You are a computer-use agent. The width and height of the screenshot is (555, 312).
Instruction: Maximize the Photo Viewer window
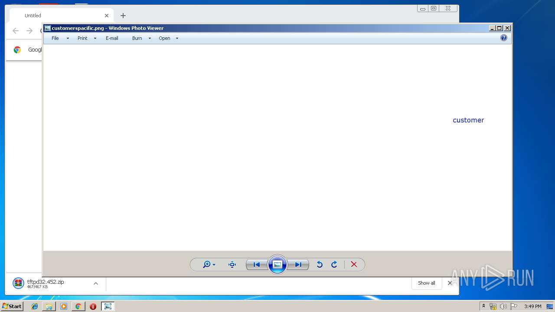pos(499,28)
